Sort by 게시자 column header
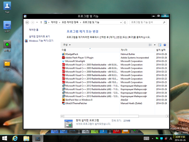The width and height of the screenshot is (189, 142). 137,50
